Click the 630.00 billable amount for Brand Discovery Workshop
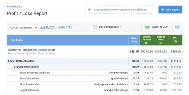Screen dimensions: 189x95 click(149, 73)
